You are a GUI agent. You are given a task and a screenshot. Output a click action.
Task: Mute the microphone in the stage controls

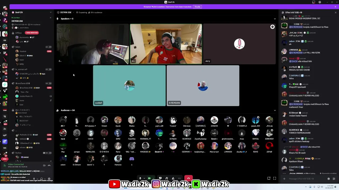point(140,178)
